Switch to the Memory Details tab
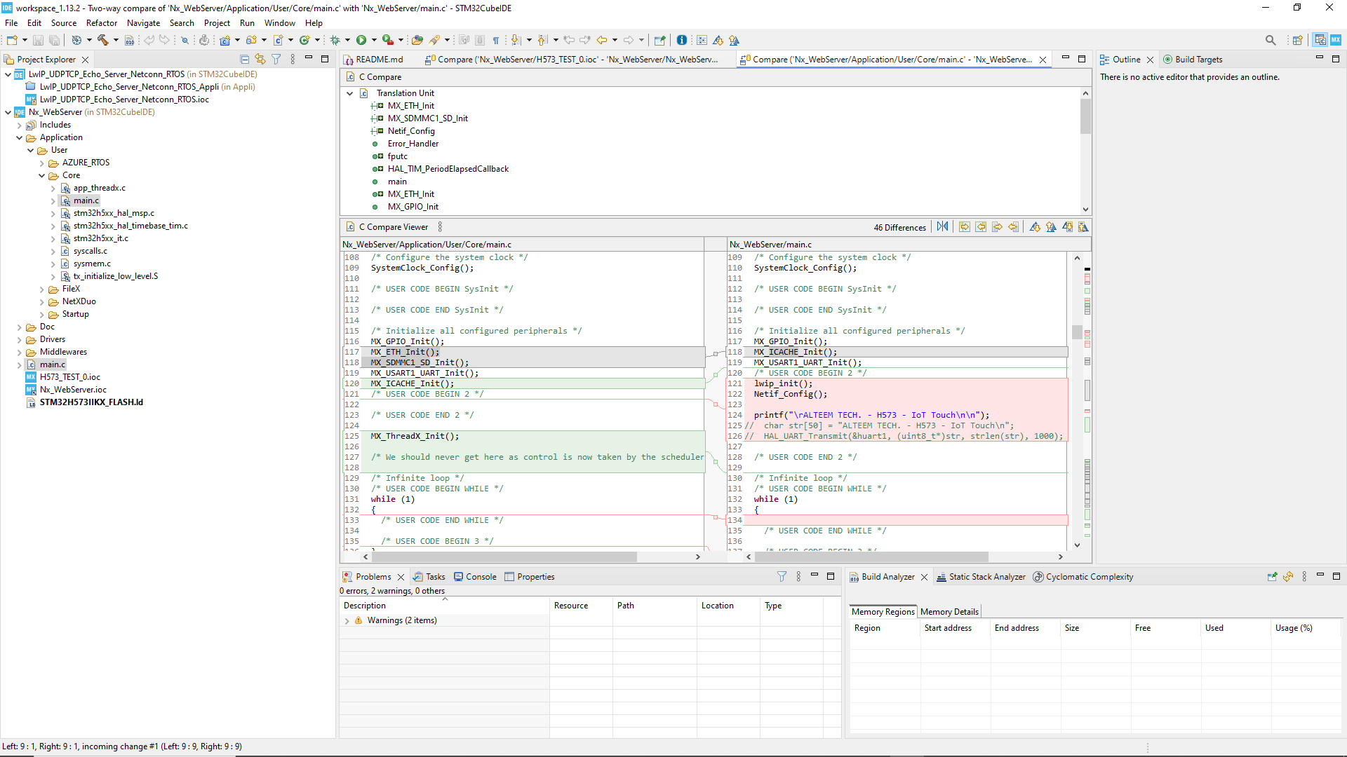 pyautogui.click(x=949, y=611)
